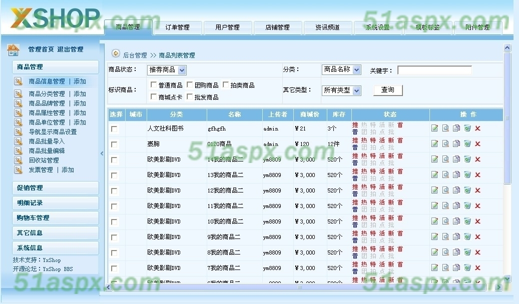The width and height of the screenshot is (519, 304).
Task: Click the preview magnifier icon for gfhgfh
Action: (445, 128)
